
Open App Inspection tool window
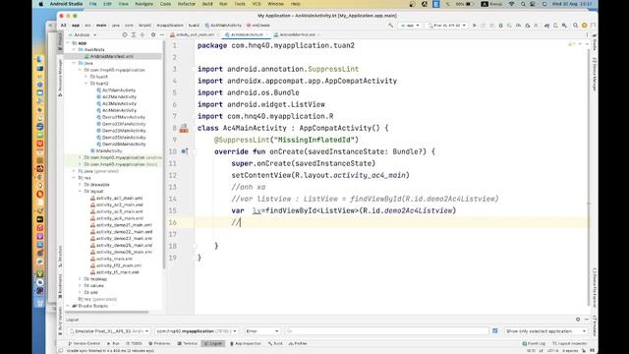tap(245, 343)
